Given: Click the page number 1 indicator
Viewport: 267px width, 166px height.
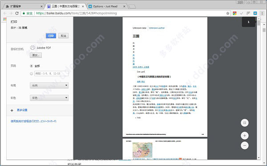Looking at the screenshot, I should point(248,22).
